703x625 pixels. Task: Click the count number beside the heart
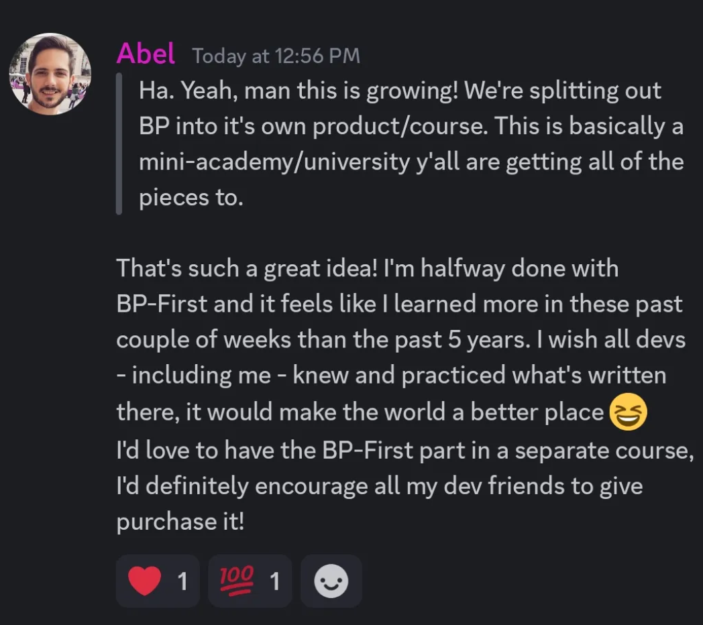(182, 581)
